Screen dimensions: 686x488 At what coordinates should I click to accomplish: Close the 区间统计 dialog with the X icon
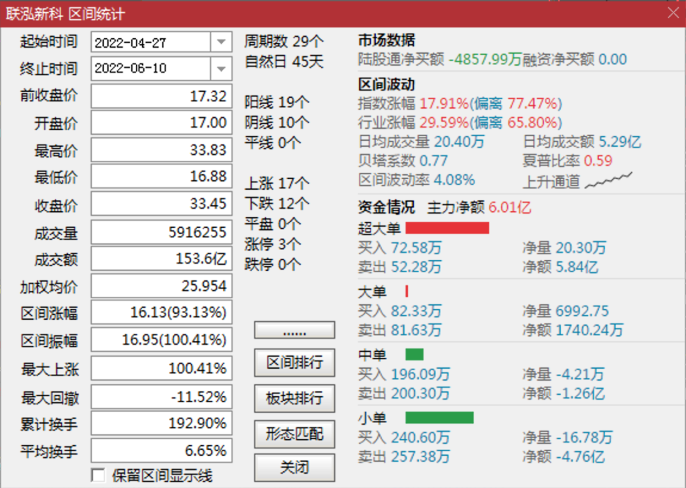(x=673, y=13)
